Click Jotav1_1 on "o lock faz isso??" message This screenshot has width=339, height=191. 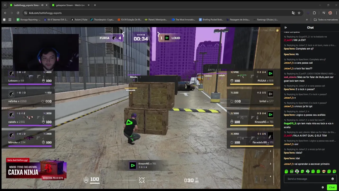coord(288,68)
